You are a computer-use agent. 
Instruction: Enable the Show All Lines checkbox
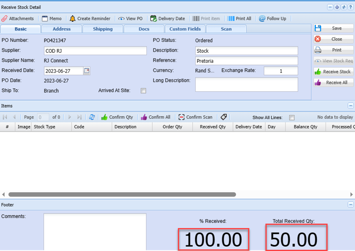(x=292, y=118)
